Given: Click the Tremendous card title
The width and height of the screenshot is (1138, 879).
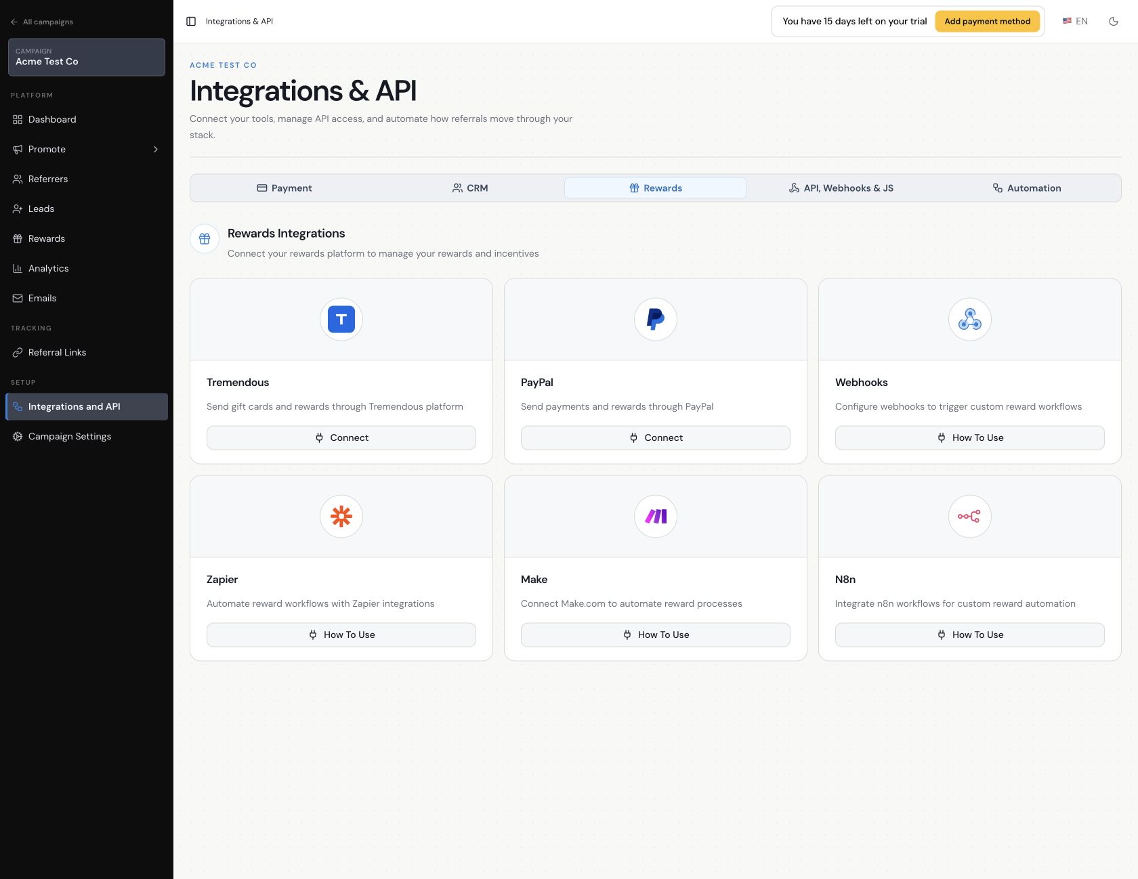Looking at the screenshot, I should [238, 383].
